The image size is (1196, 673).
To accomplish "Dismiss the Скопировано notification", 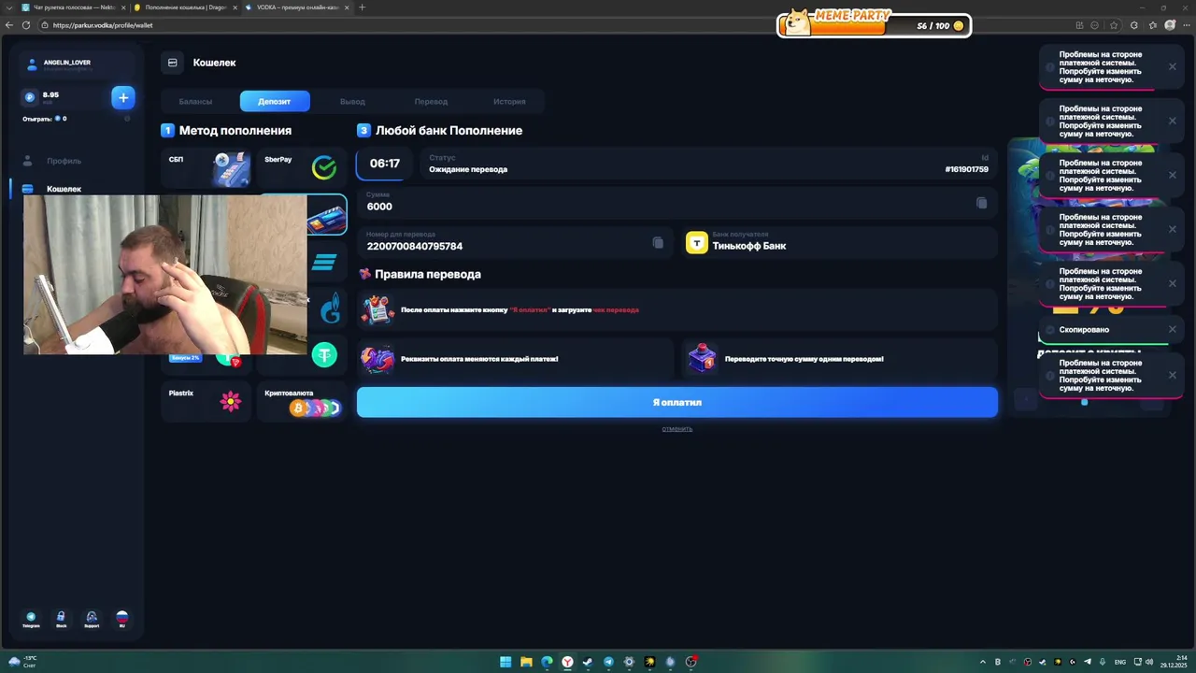I will pyautogui.click(x=1173, y=329).
